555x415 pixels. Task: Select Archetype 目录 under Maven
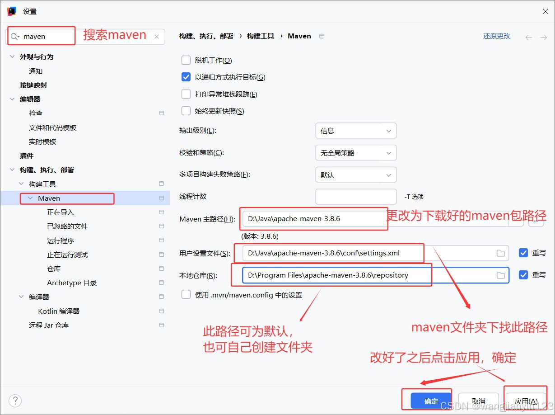coord(72,283)
